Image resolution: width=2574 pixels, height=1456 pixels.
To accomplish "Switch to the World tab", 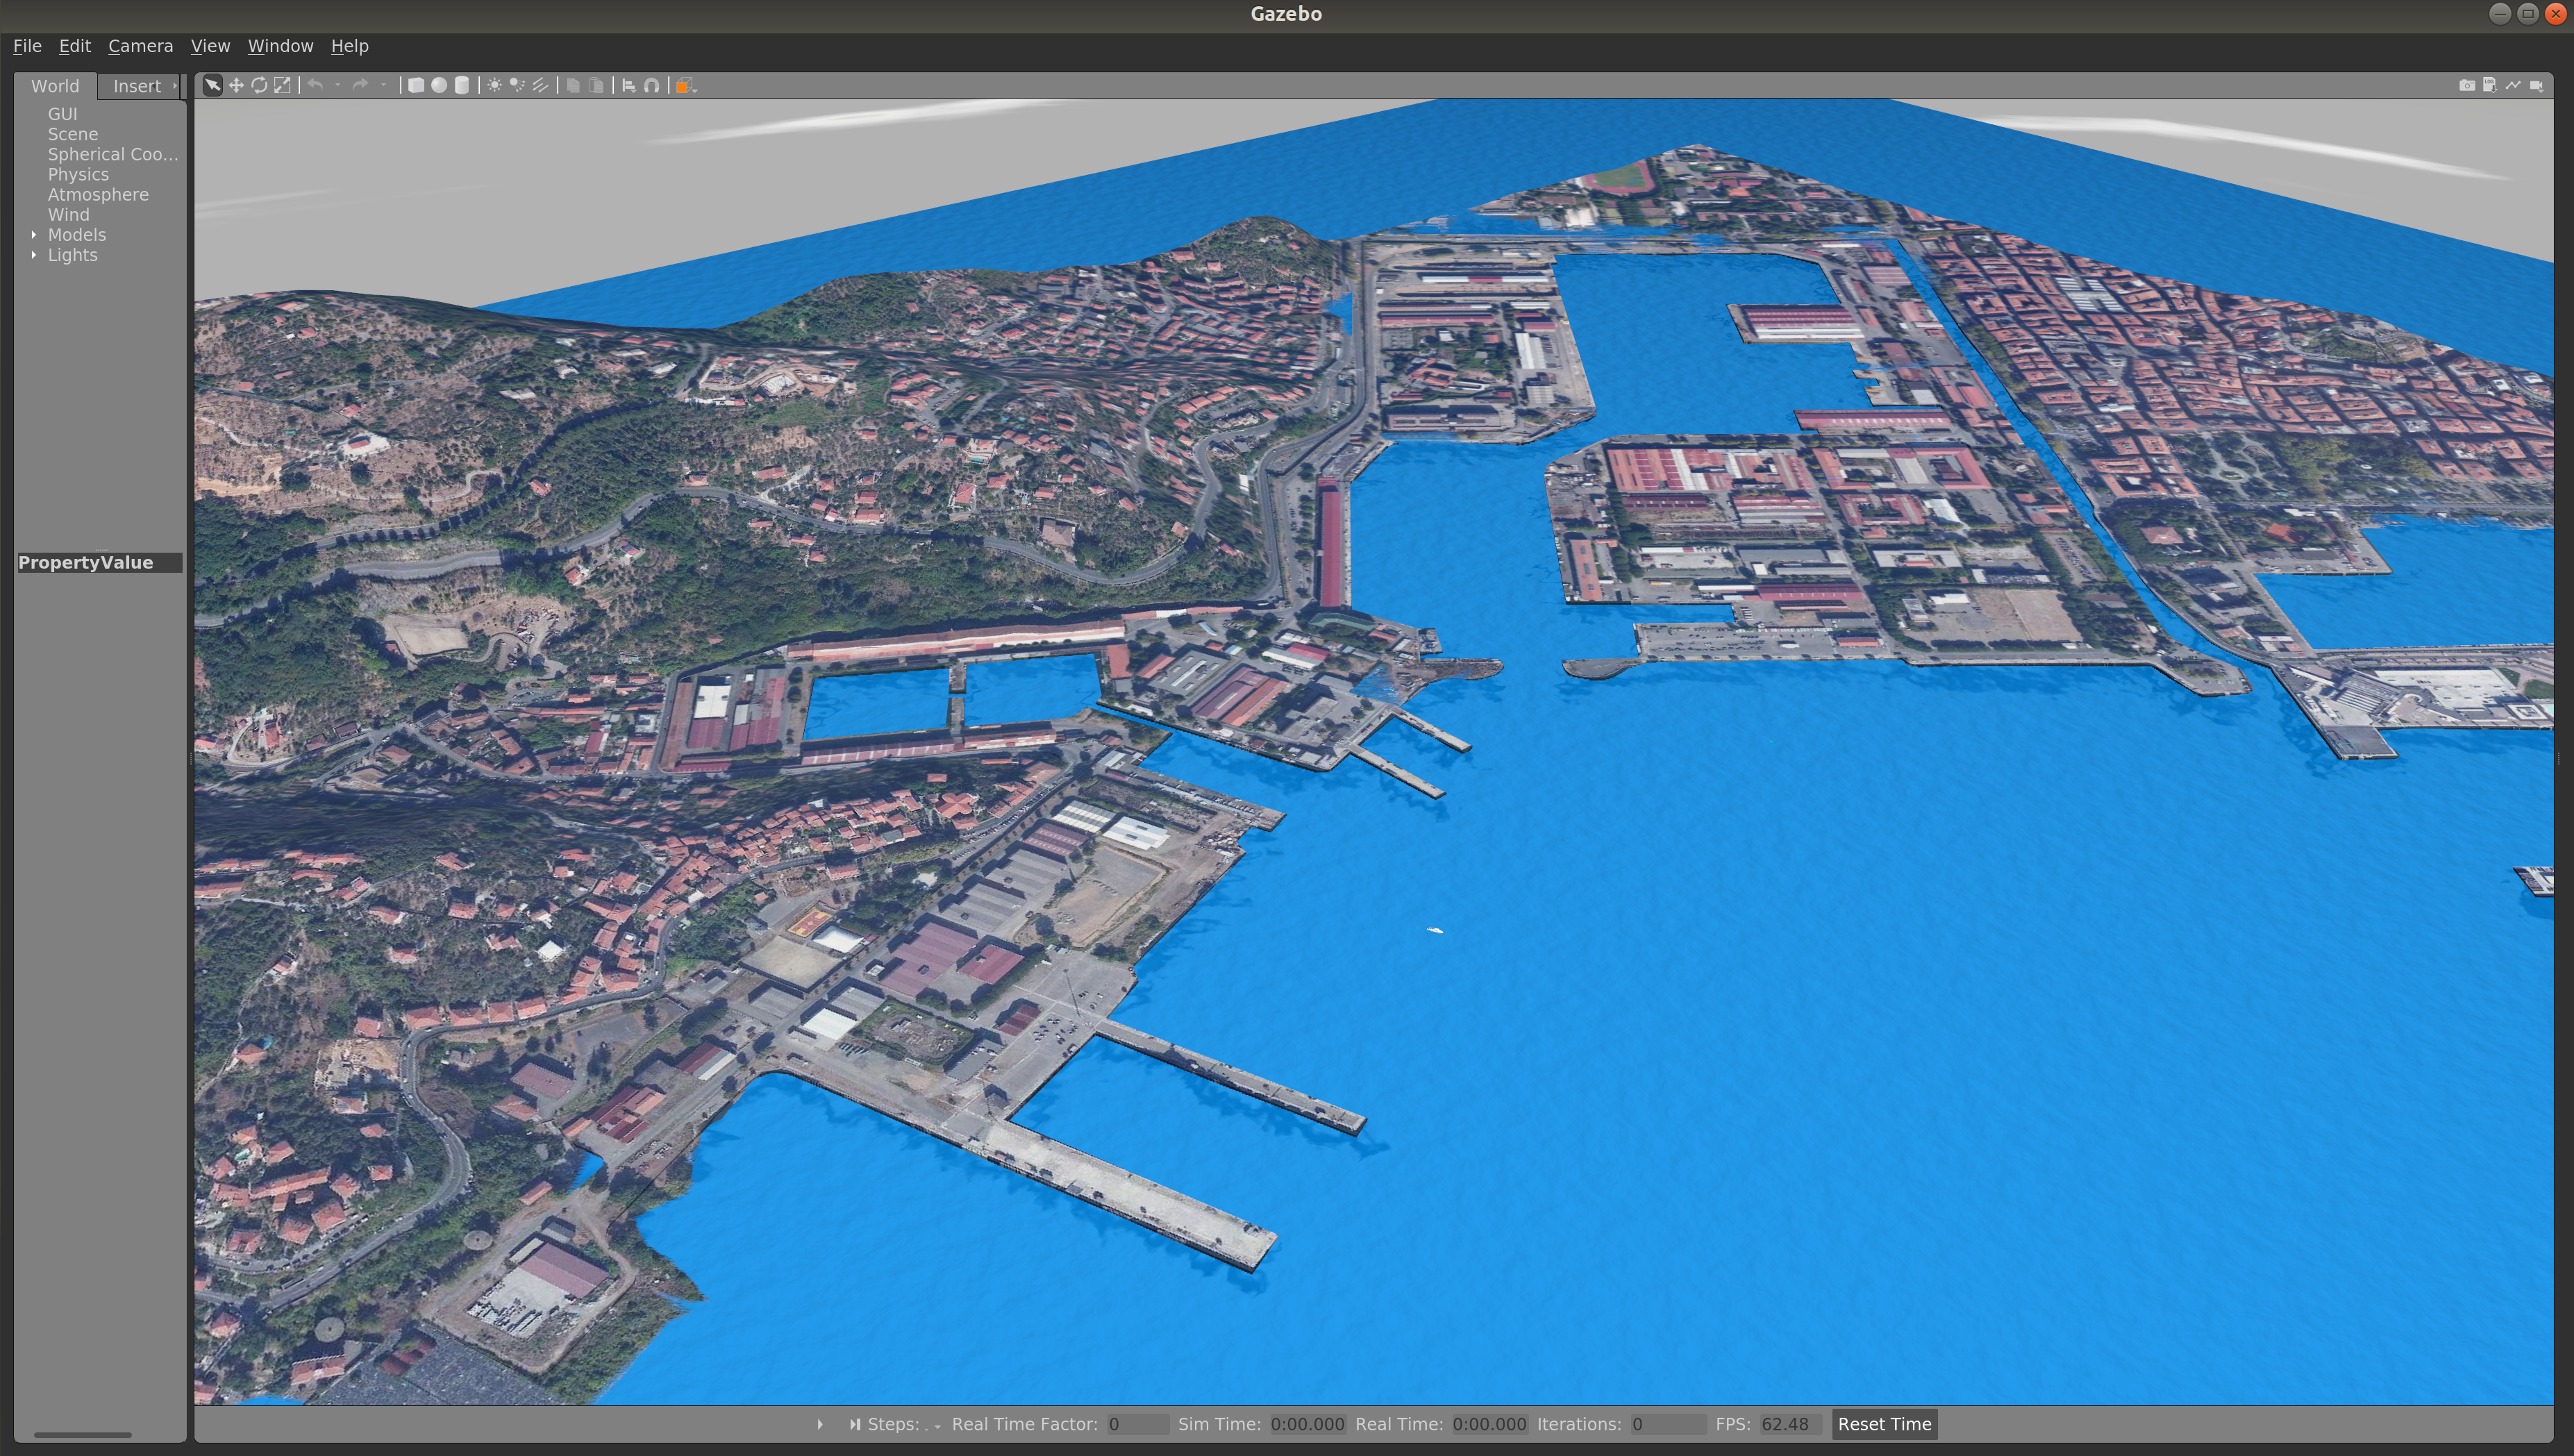I will pyautogui.click(x=55, y=86).
